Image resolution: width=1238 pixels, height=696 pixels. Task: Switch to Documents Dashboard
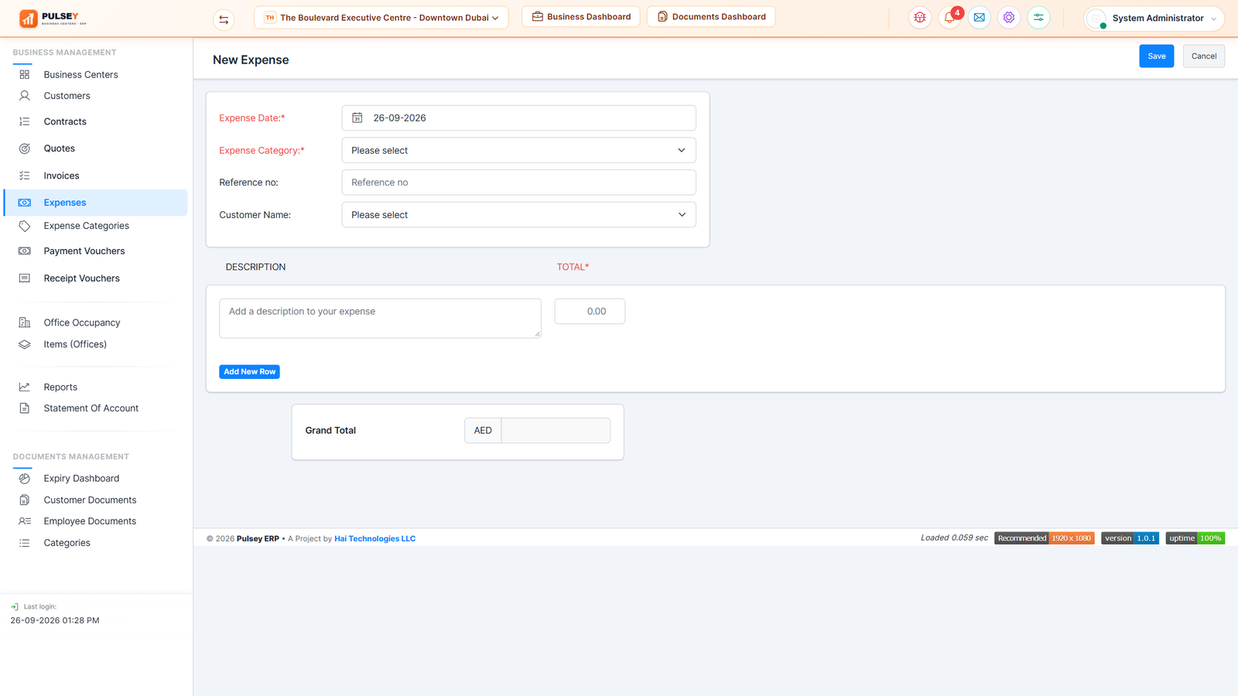tap(711, 17)
